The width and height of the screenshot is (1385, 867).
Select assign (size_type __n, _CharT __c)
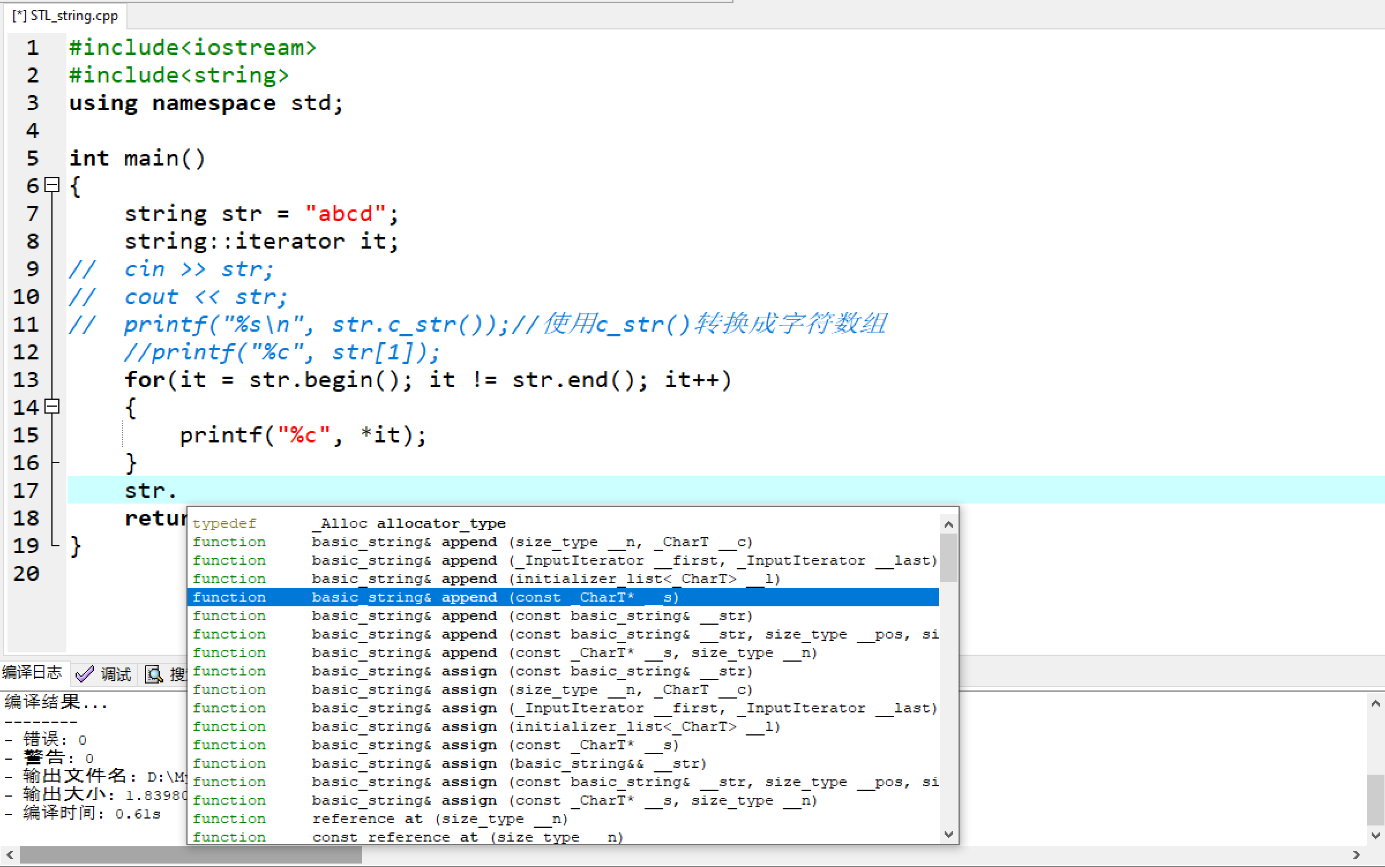(563, 689)
